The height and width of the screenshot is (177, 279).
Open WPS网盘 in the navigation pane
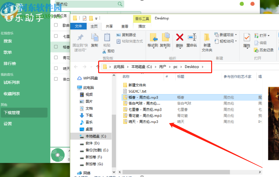87,78
